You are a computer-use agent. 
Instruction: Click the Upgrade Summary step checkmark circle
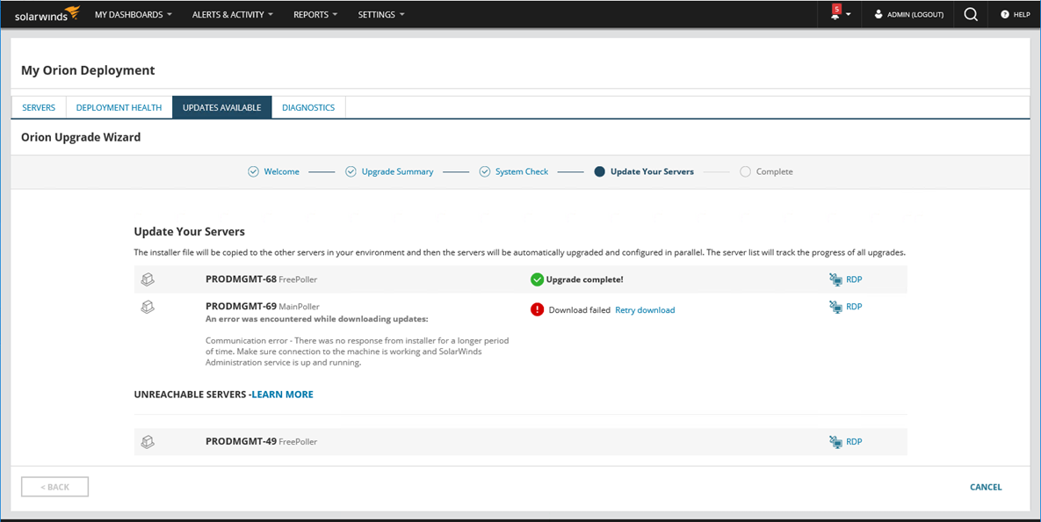[351, 171]
